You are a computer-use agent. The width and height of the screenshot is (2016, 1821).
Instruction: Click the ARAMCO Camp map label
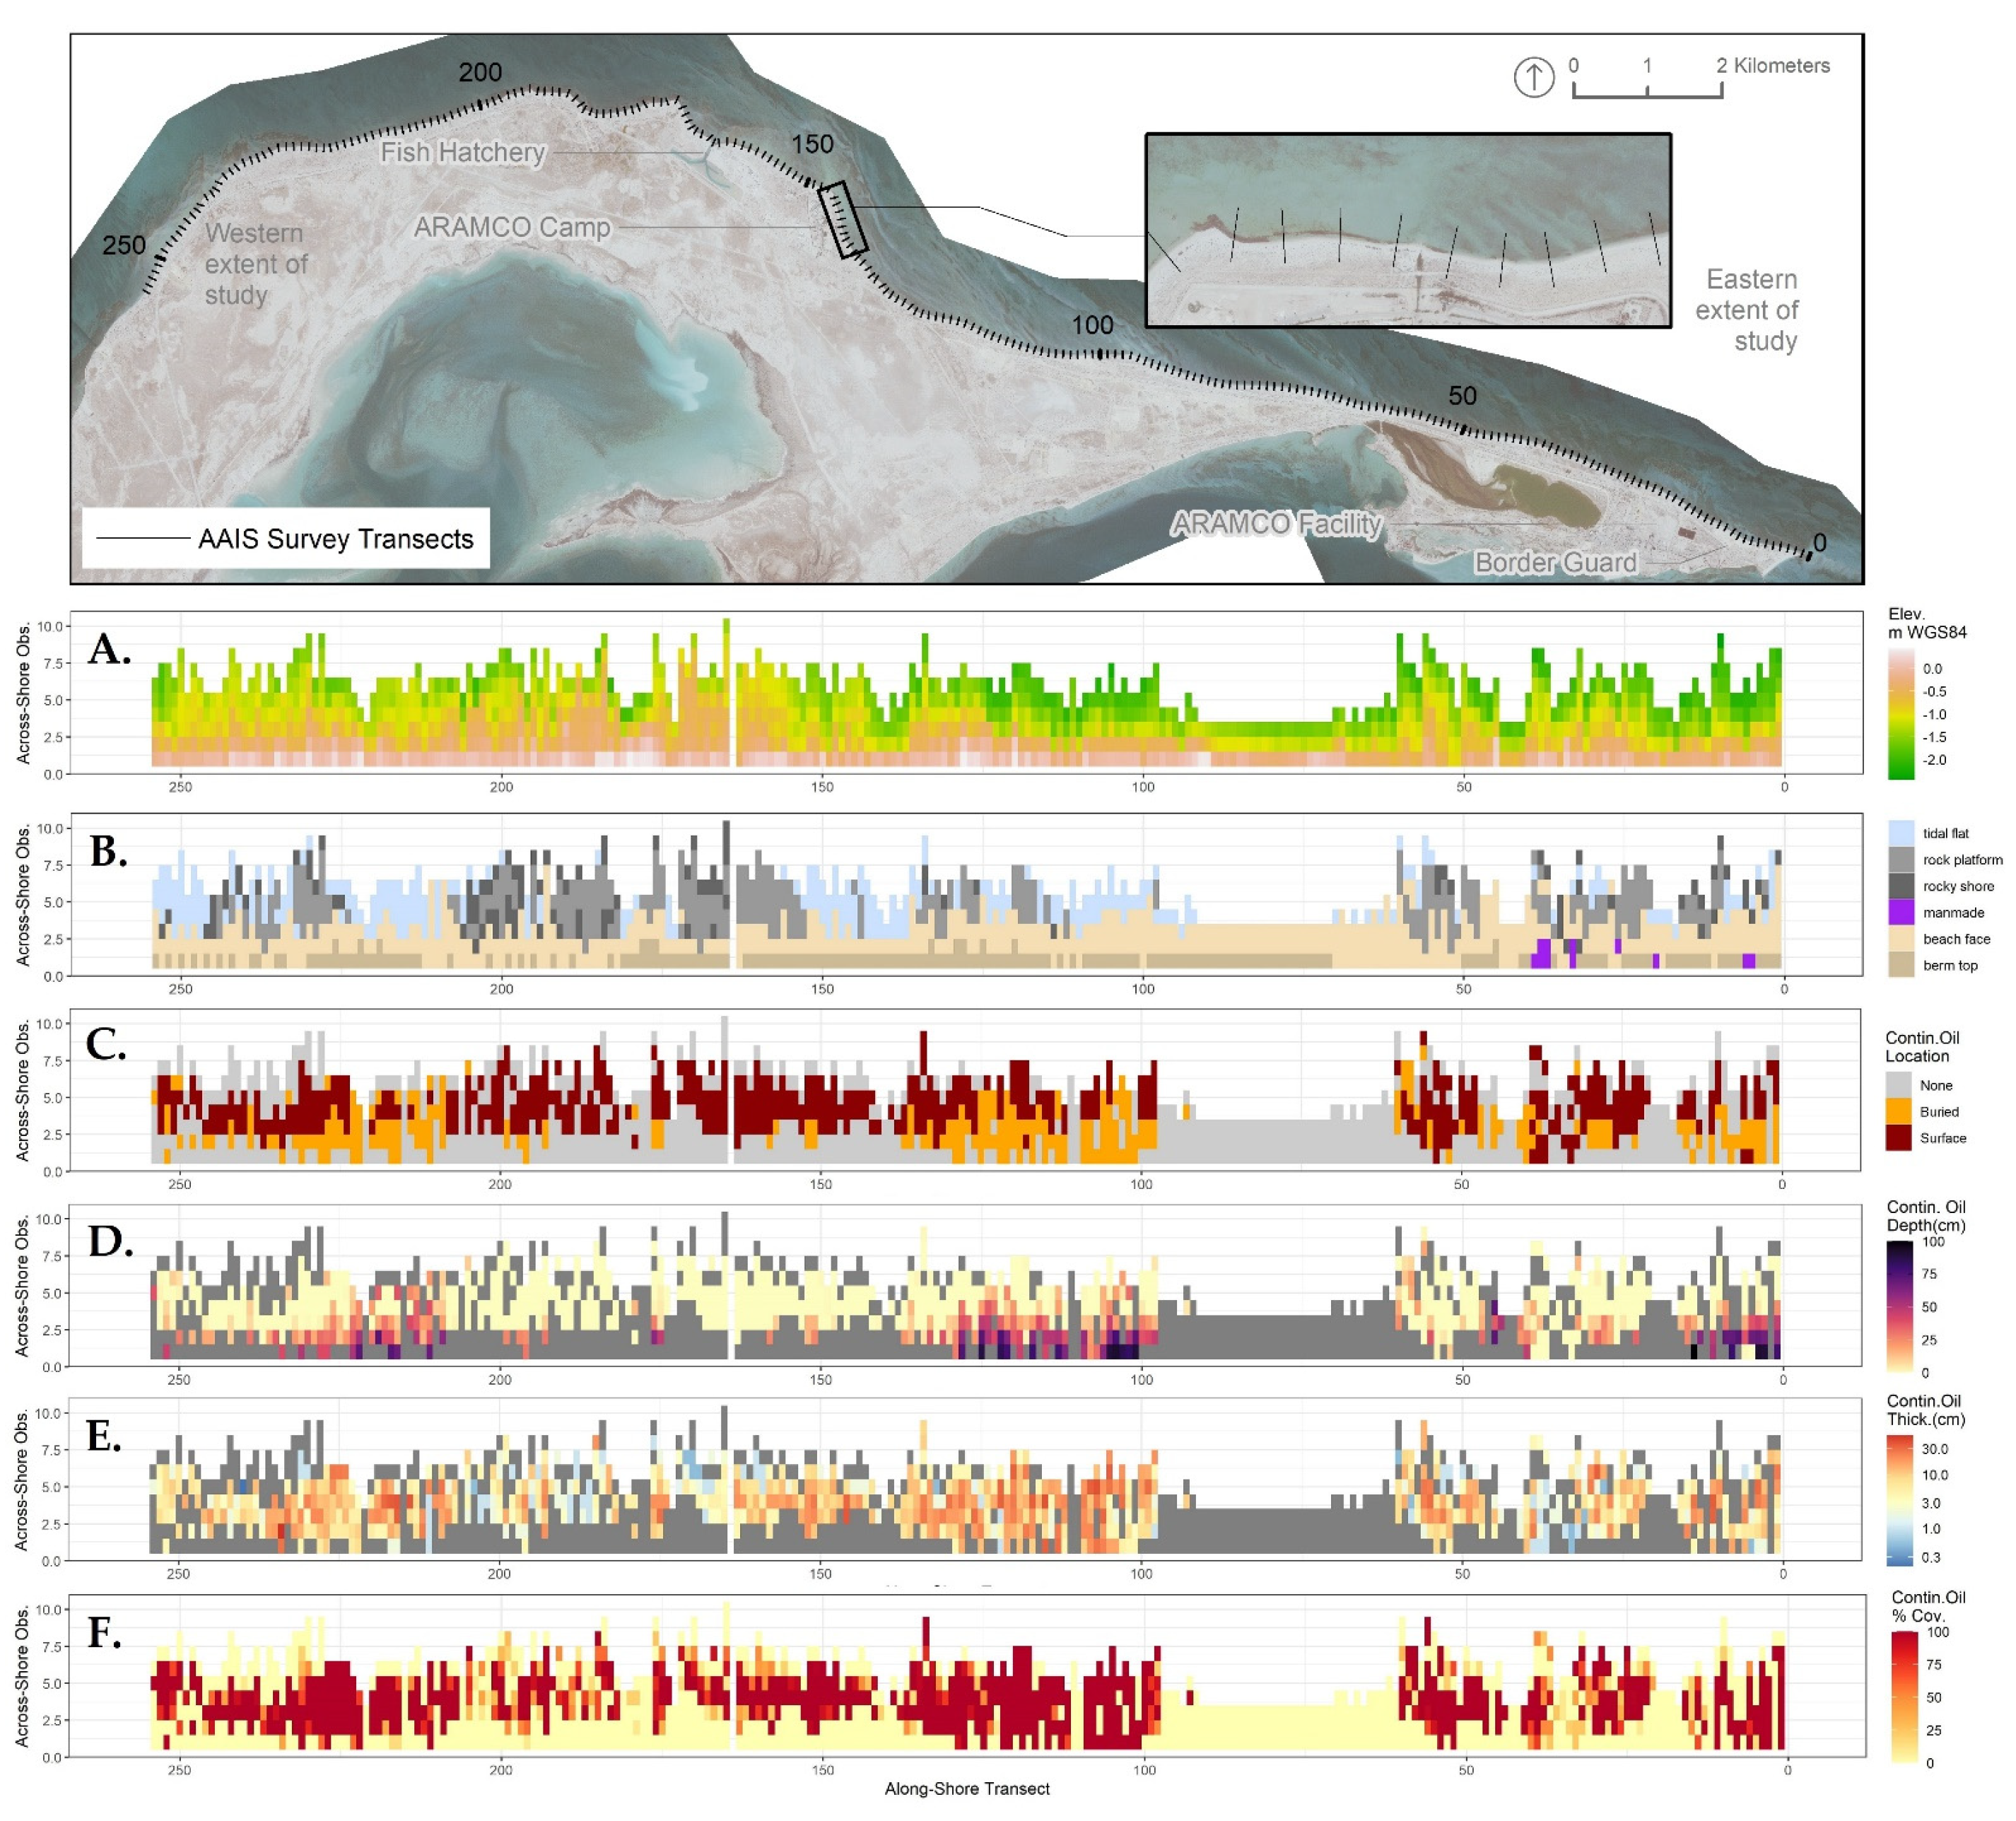[x=512, y=227]
